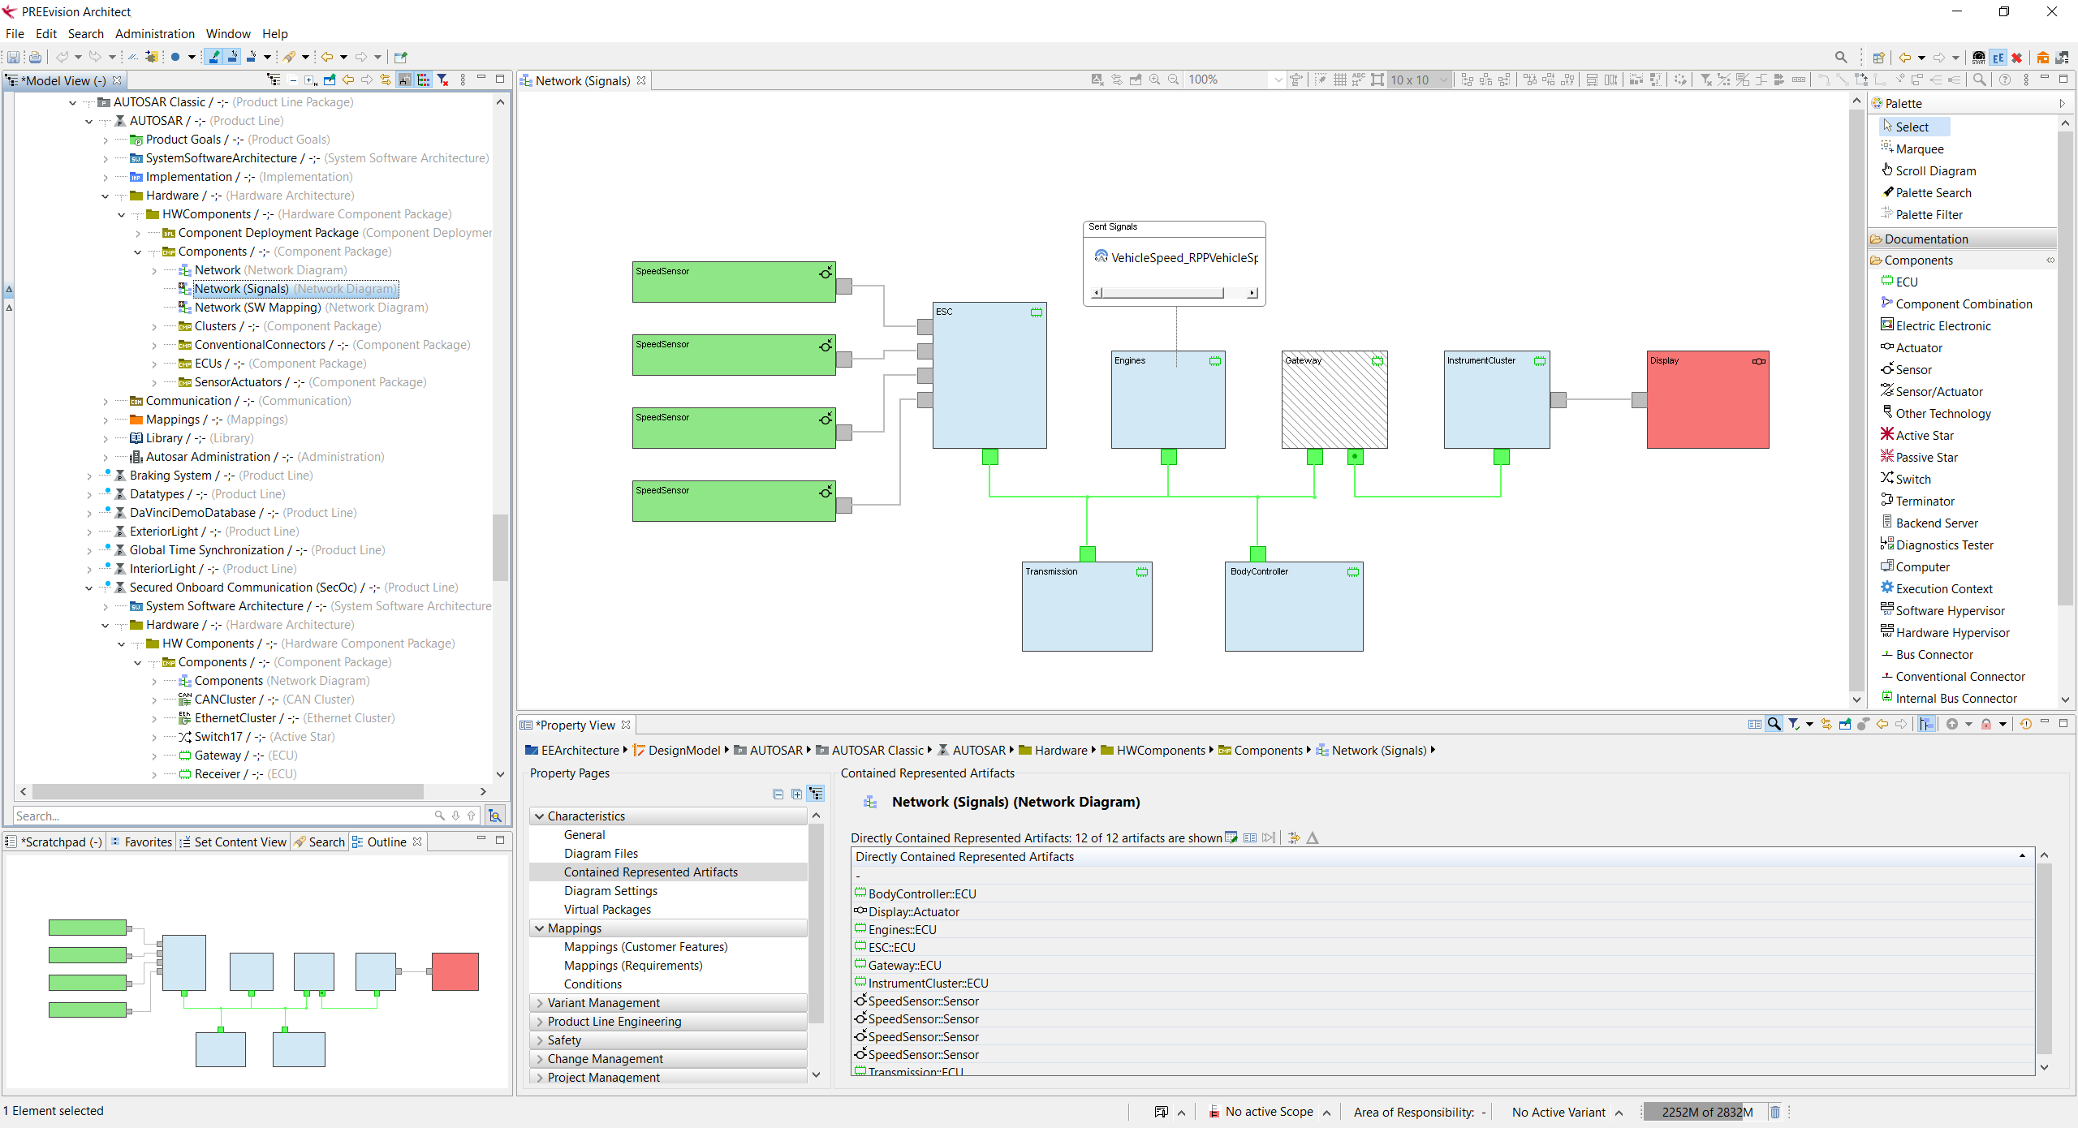Select the Component Combination palette tool

[x=1956, y=304]
